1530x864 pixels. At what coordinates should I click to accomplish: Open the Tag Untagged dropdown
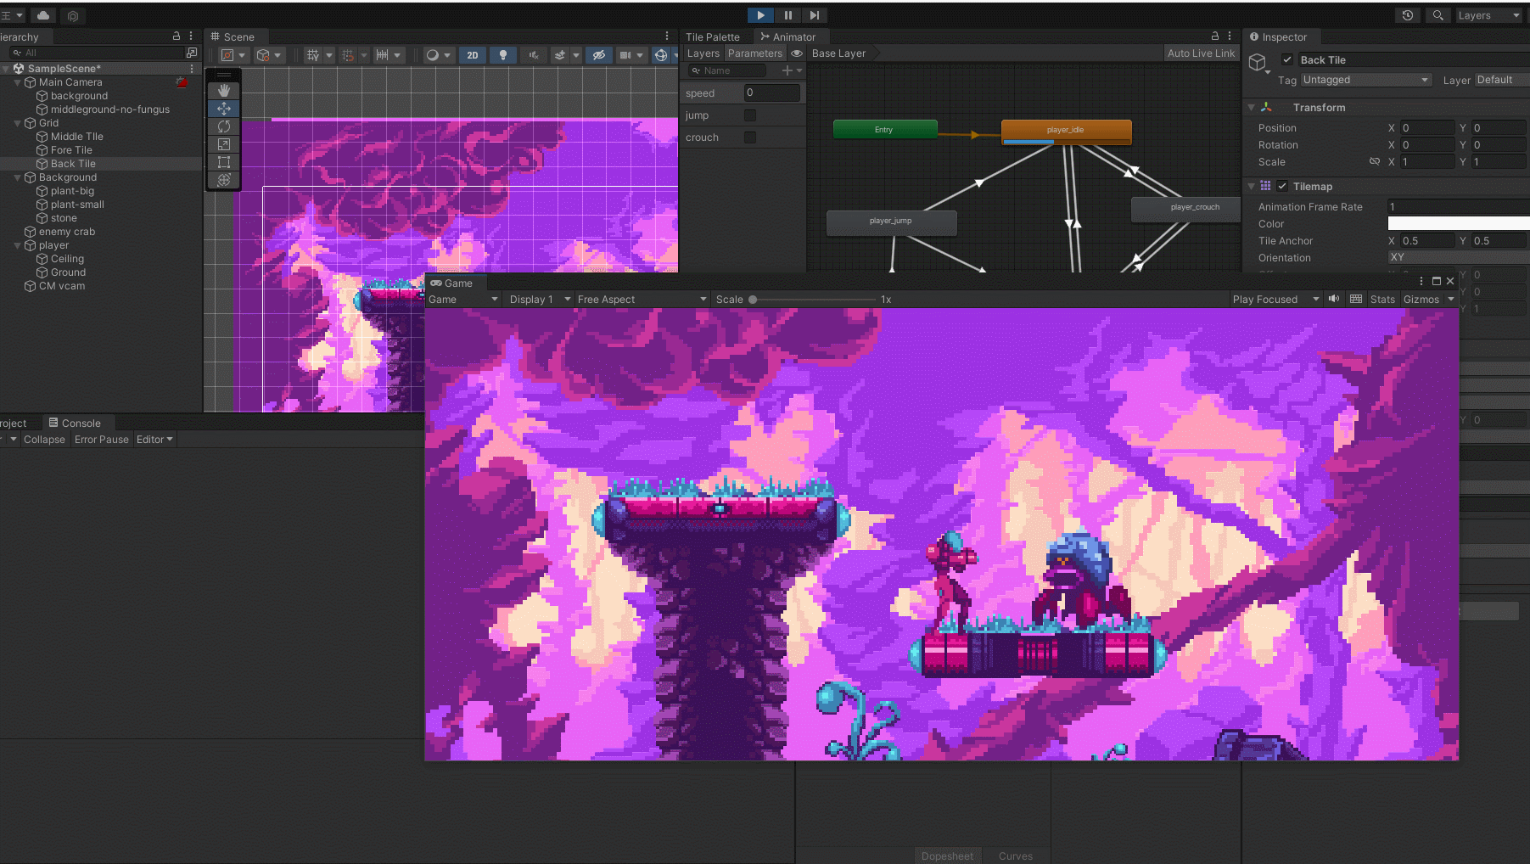point(1366,80)
